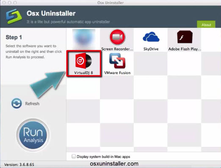Click the window close button
Screen dimensions: 221x168
[x=4, y=3]
